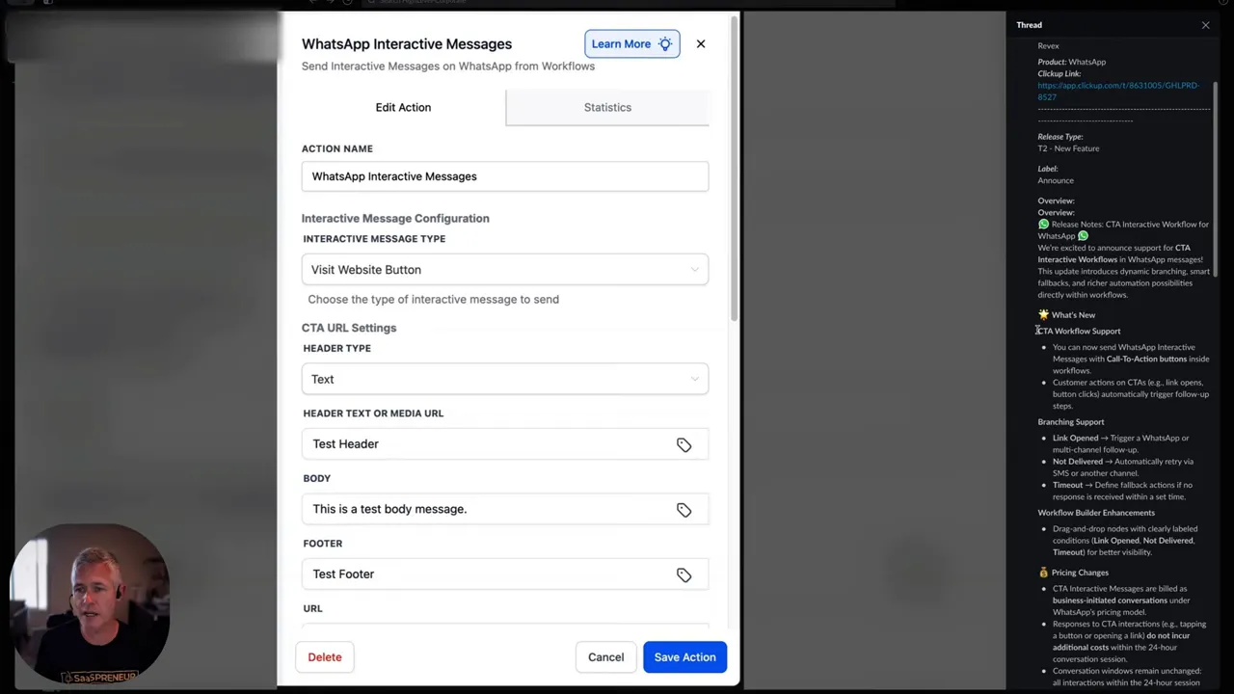This screenshot has height=694, width=1234.
Task: Close the WhatsApp Interactive Messages dialog
Action: tap(701, 43)
